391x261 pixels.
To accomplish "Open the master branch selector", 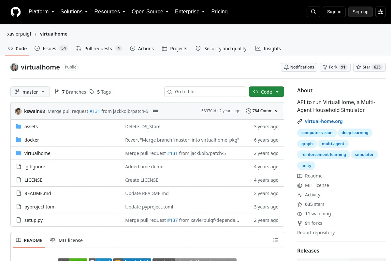I will (x=30, y=92).
